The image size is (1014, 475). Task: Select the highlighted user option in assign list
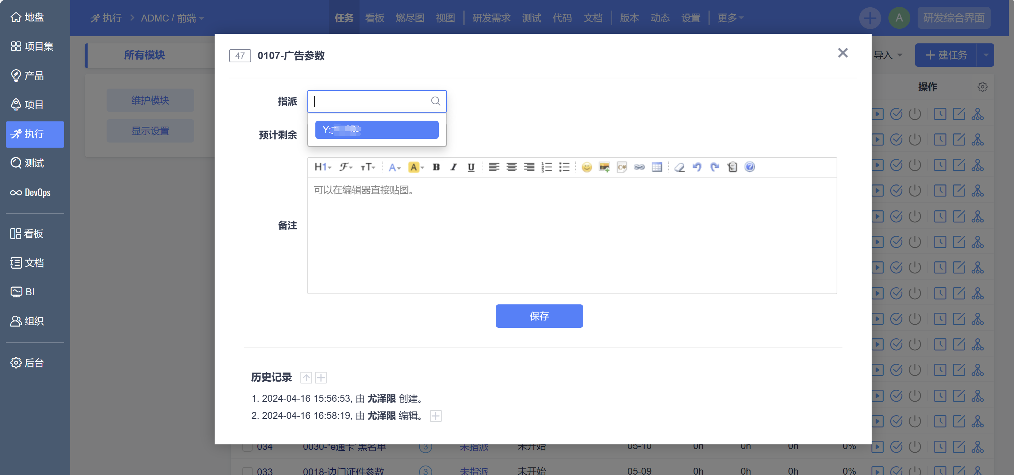[376, 130]
